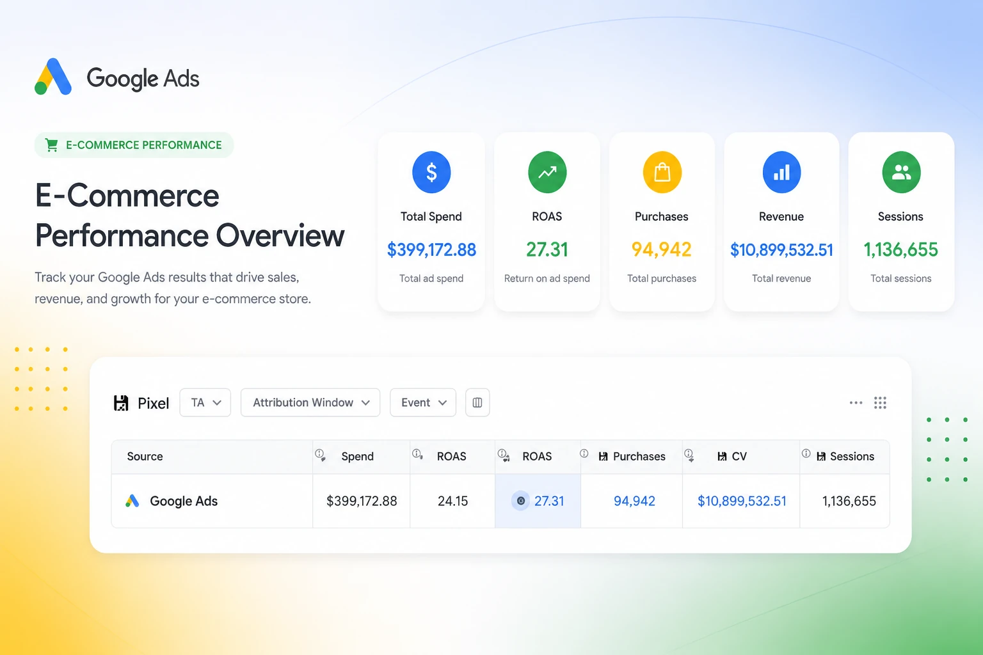Viewport: 983px width, 655px height.
Task: Sort by the Sessions column header
Action: [852, 457]
